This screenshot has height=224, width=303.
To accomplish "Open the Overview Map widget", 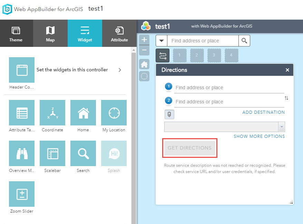I will pyautogui.click(x=22, y=153).
